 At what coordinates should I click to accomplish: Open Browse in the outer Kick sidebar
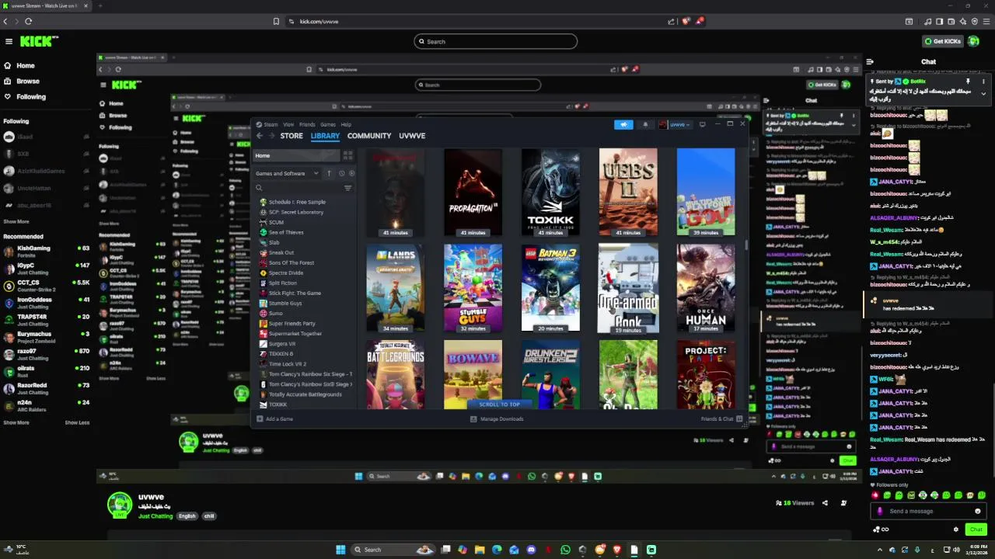[28, 81]
